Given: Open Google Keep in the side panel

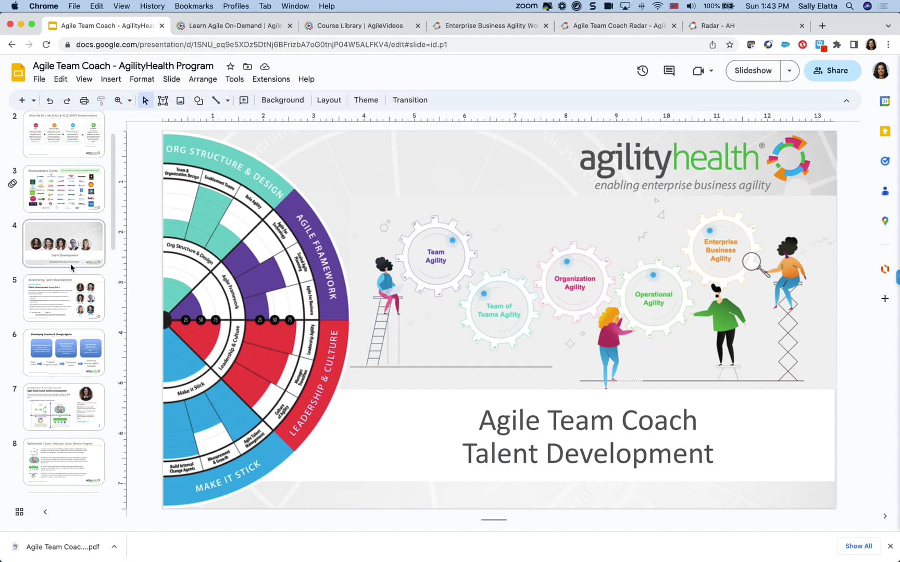Looking at the screenshot, I should pyautogui.click(x=884, y=131).
